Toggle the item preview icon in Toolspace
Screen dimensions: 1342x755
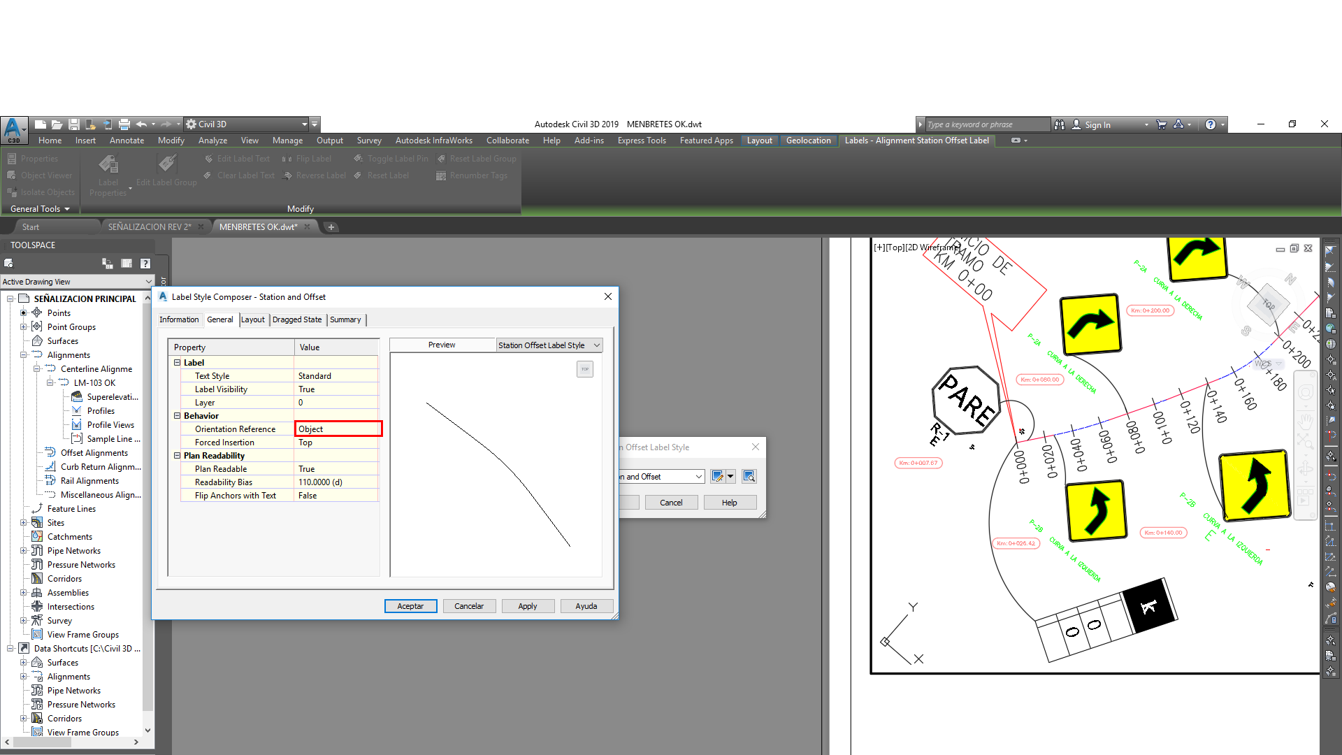click(127, 263)
